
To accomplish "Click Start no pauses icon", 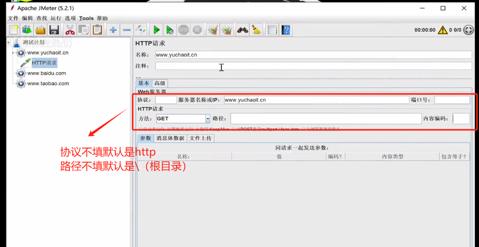I will click(170, 30).
